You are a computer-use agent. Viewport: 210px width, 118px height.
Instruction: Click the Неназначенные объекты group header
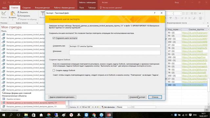14,96
